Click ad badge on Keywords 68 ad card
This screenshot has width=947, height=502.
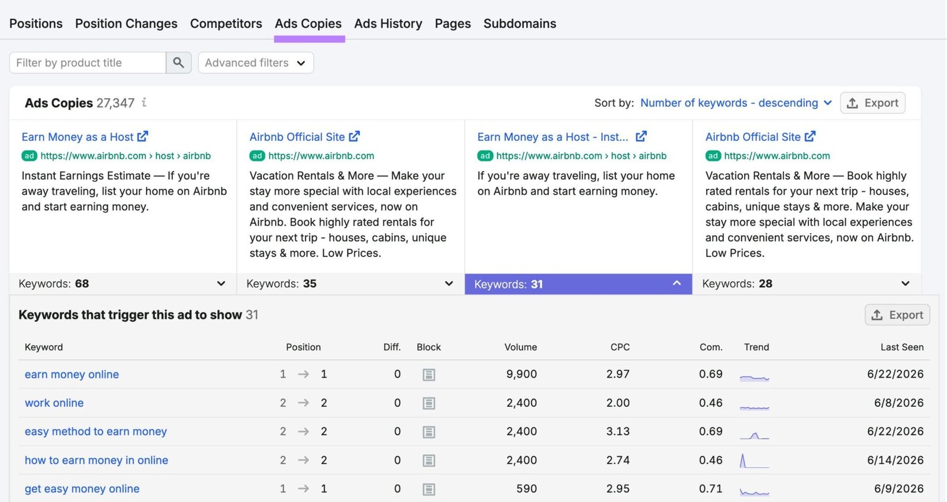coord(29,156)
